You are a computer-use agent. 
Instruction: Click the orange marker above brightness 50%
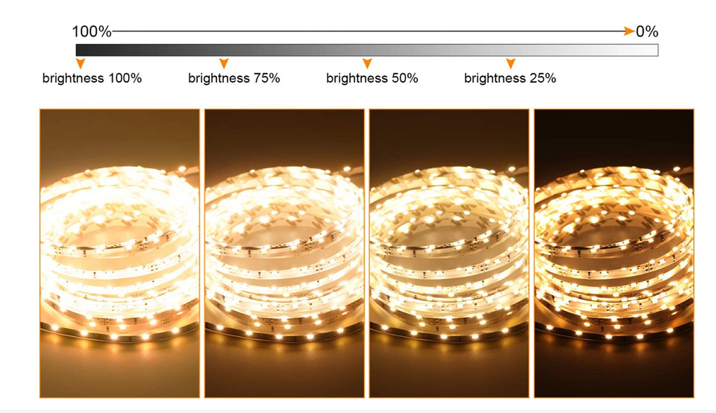tap(367, 63)
